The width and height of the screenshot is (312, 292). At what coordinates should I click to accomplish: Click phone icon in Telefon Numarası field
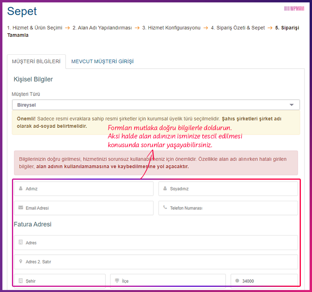[x=165, y=207]
